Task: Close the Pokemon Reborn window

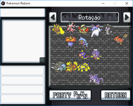Action: click(x=127, y=3)
